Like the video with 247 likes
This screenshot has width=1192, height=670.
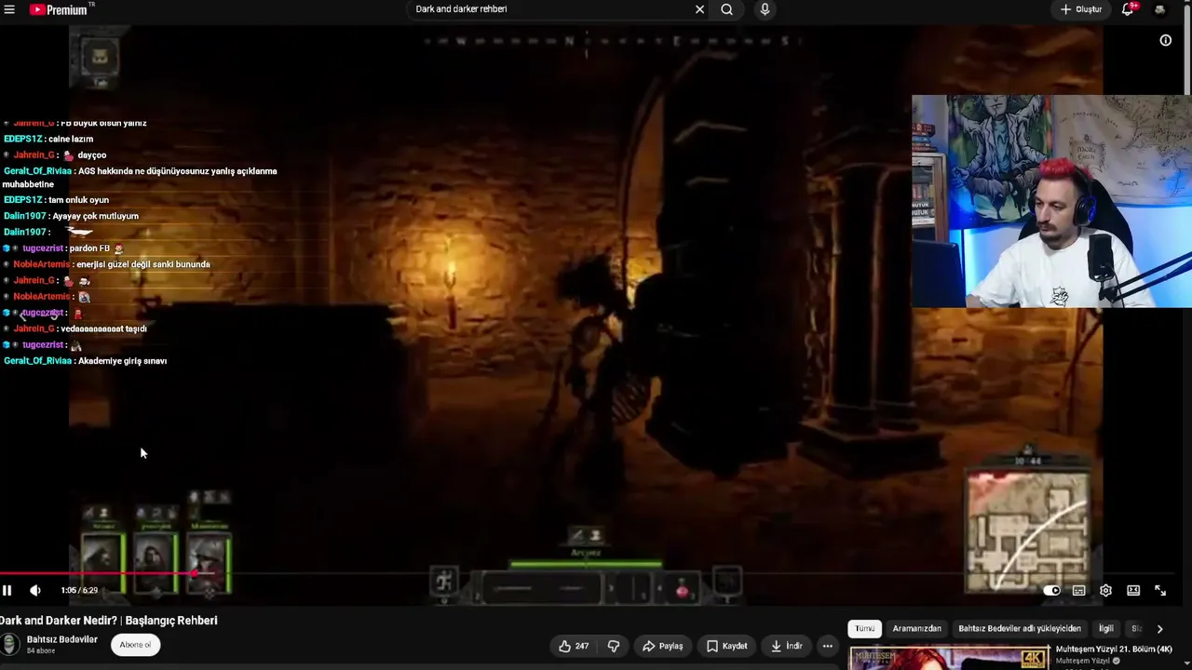[574, 646]
